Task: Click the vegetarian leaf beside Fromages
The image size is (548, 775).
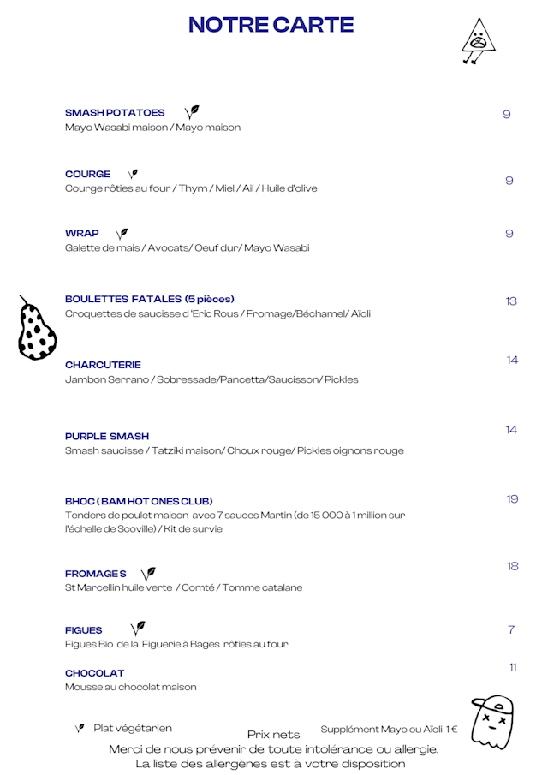Action: click(x=148, y=574)
